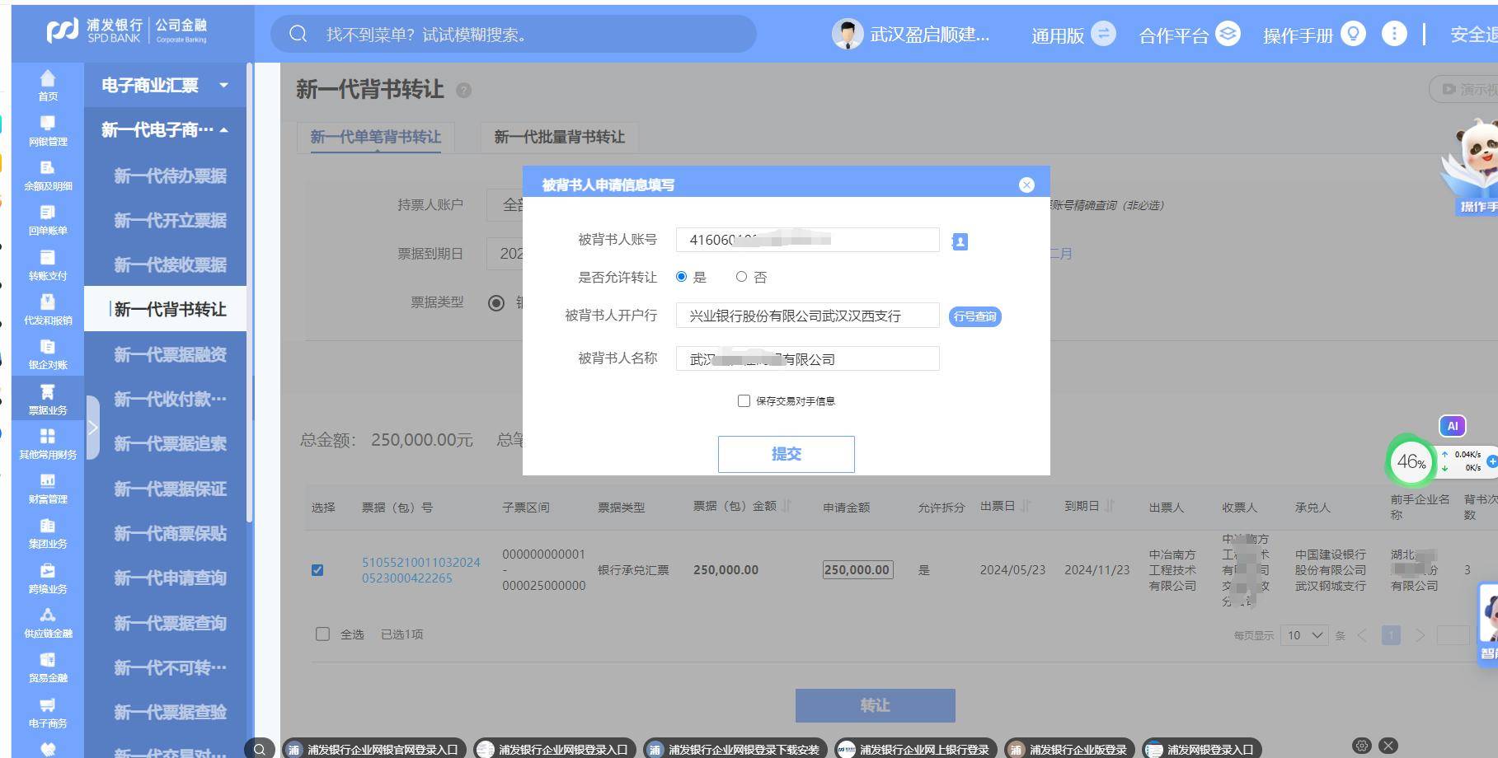Click the 合作平台 layers icon

[x=1228, y=34]
